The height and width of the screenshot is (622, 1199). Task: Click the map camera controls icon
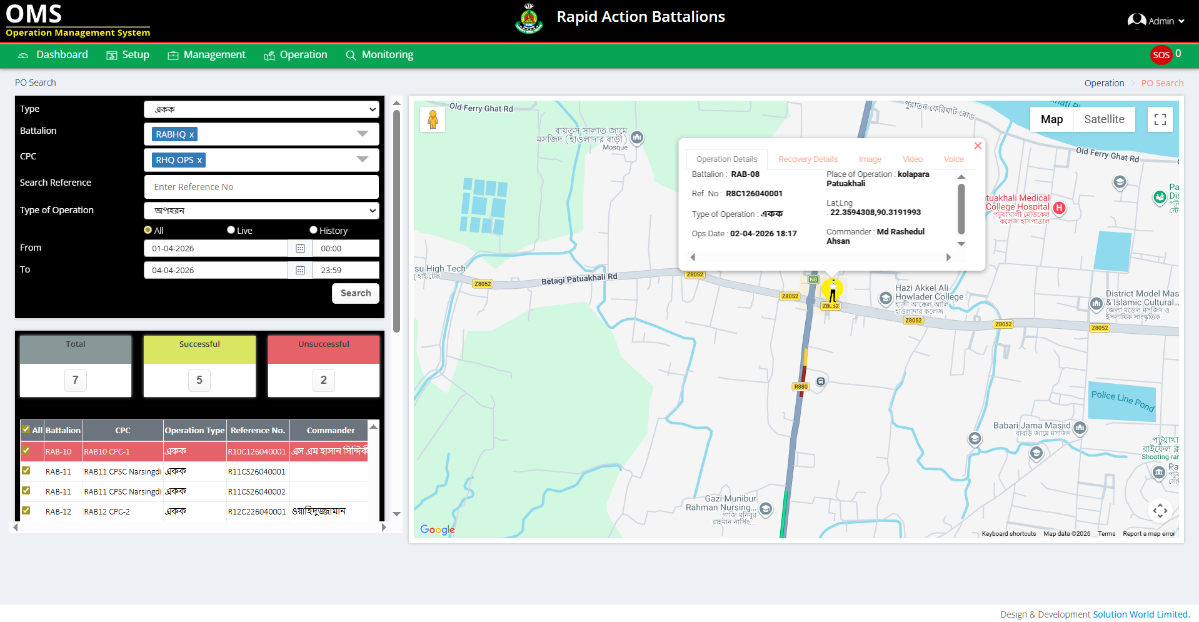[x=1160, y=511]
